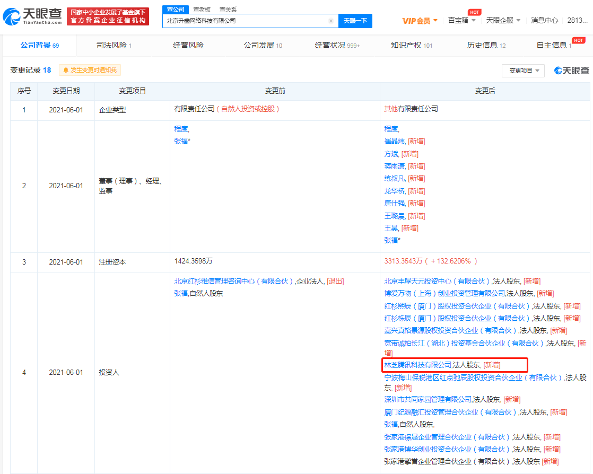The image size is (593, 474).
Task: Open 博爱万物（上海）创业投资管理有限公司 link
Action: click(x=444, y=293)
